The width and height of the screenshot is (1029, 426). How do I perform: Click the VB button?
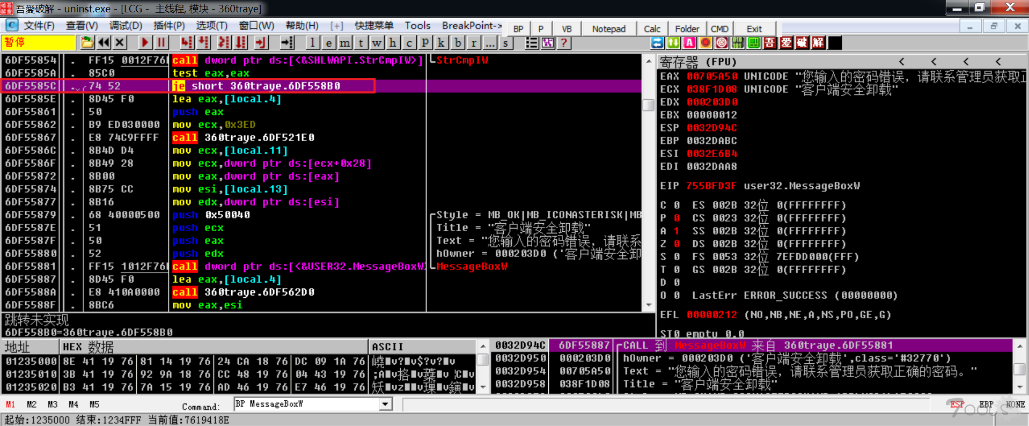[567, 29]
